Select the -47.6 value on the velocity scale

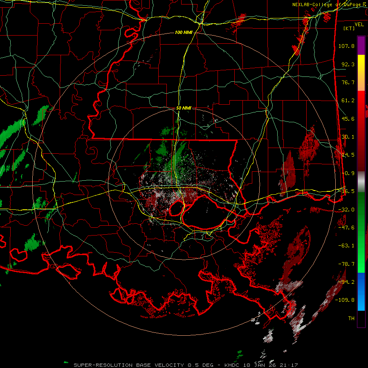346,228
